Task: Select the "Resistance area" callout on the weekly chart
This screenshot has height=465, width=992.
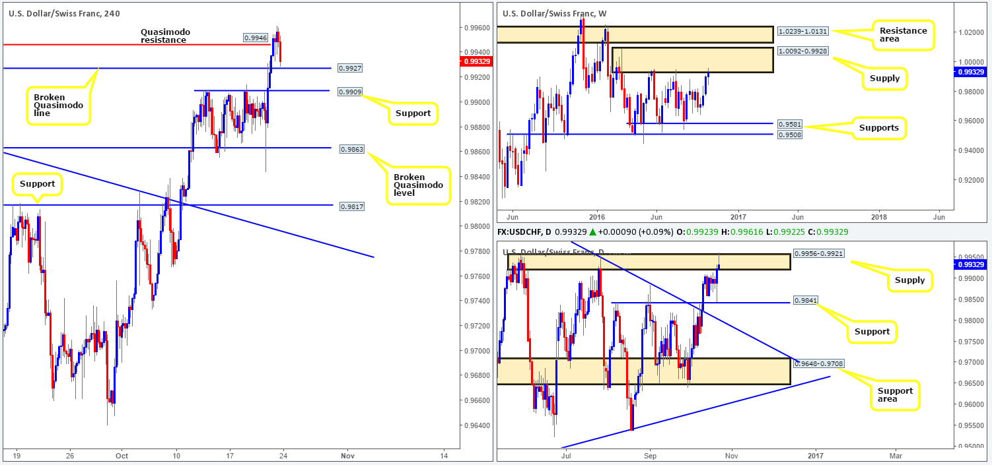Action: [x=903, y=34]
